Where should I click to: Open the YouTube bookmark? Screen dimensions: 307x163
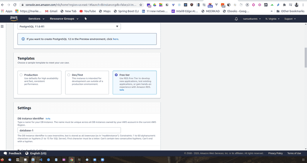88,11
